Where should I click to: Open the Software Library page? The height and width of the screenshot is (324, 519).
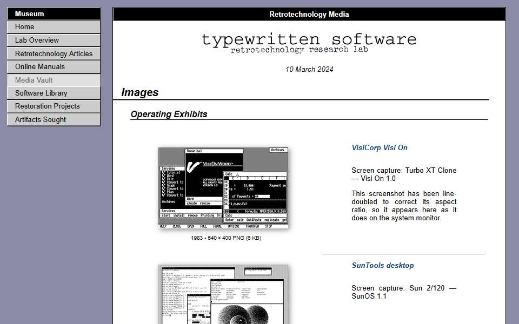click(54, 93)
